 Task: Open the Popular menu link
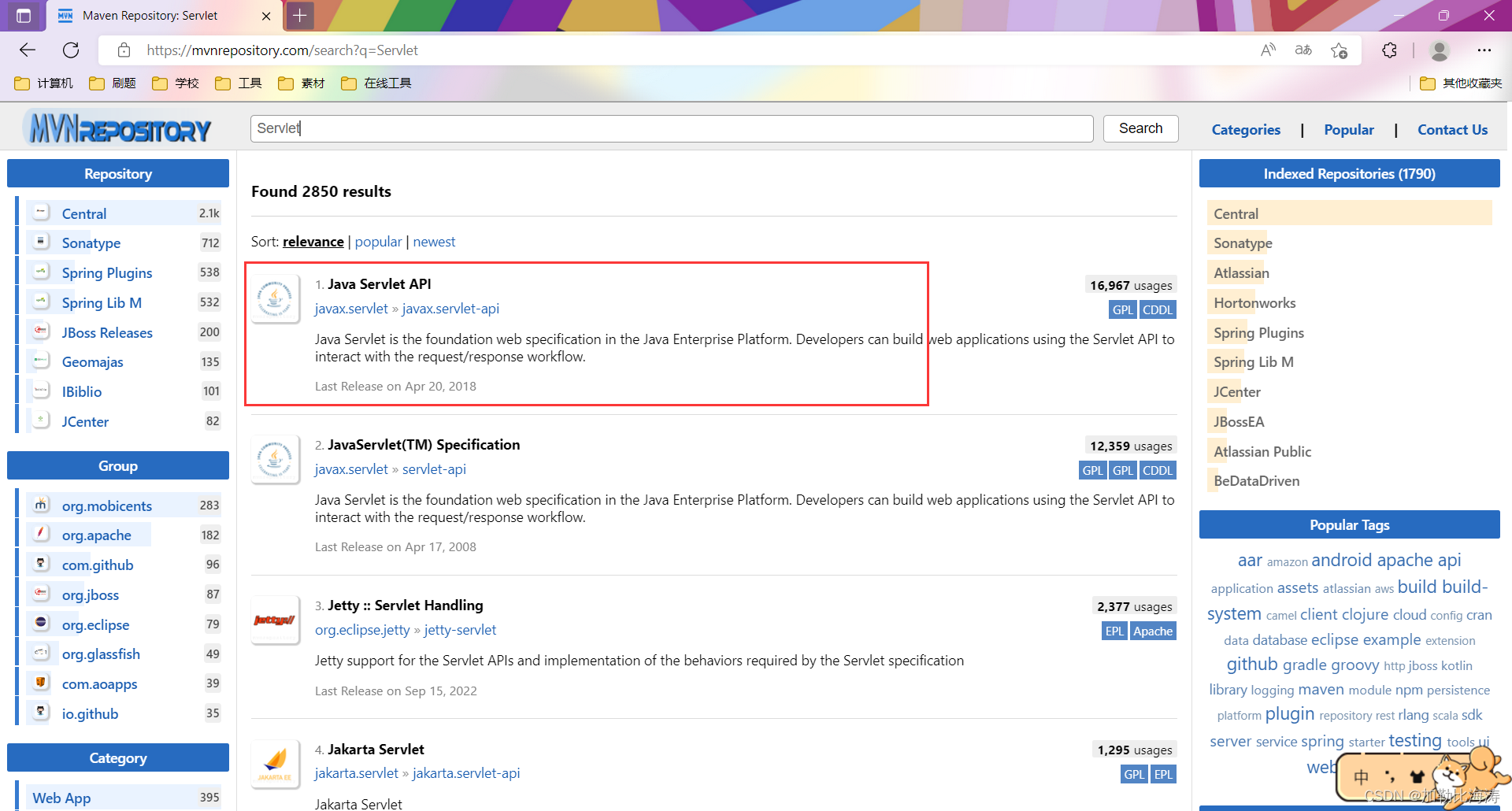(1349, 130)
